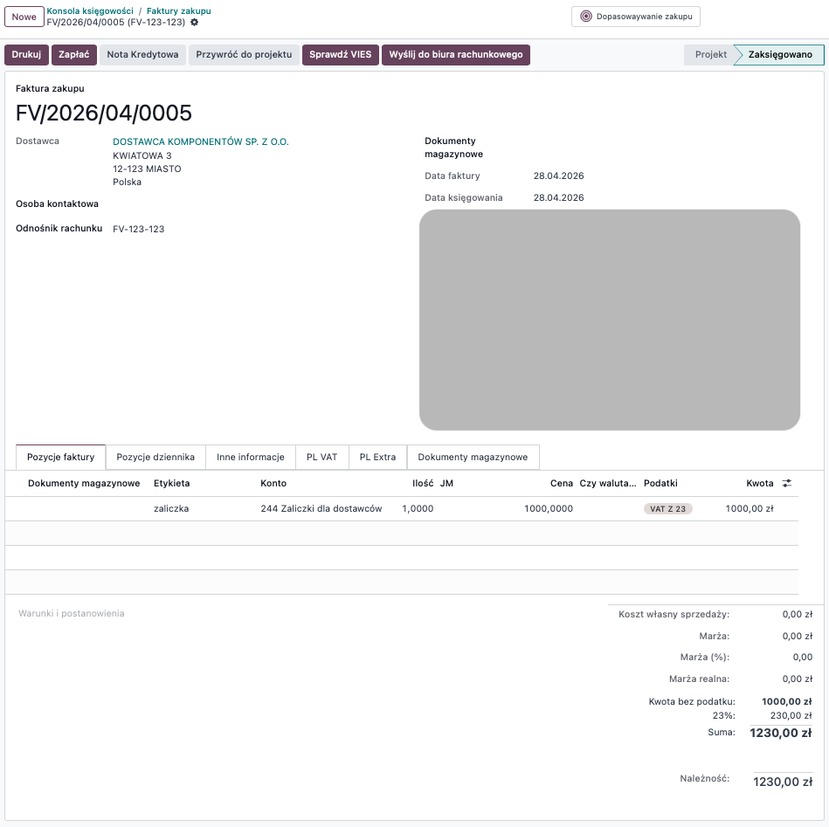
Task: Click Wyślij do biura rachunkowego
Action: pos(456,55)
